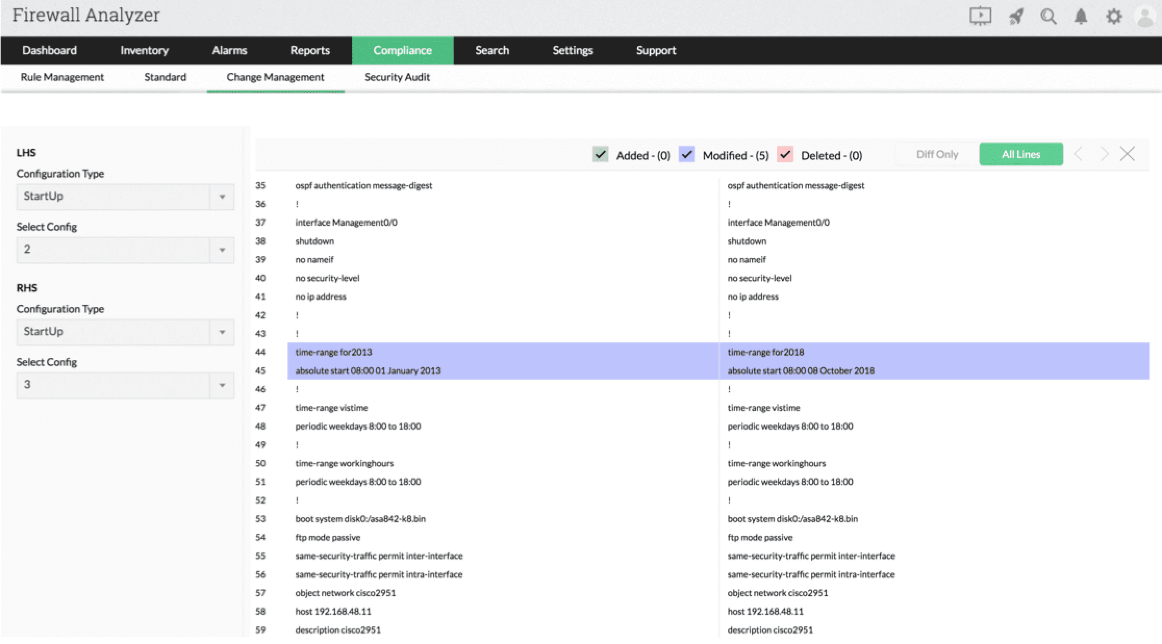Click the presentation screen icon in header
Viewport: 1162px width, 644px height.
(980, 16)
